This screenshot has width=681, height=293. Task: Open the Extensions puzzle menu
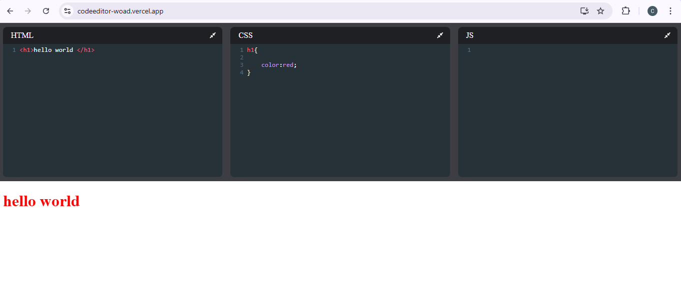(x=626, y=11)
